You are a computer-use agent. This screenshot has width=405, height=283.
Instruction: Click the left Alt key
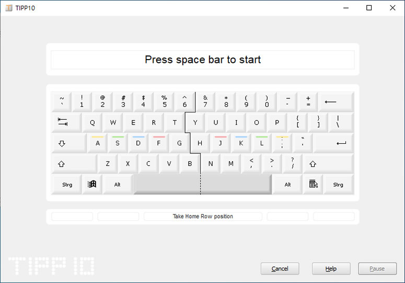click(x=118, y=184)
